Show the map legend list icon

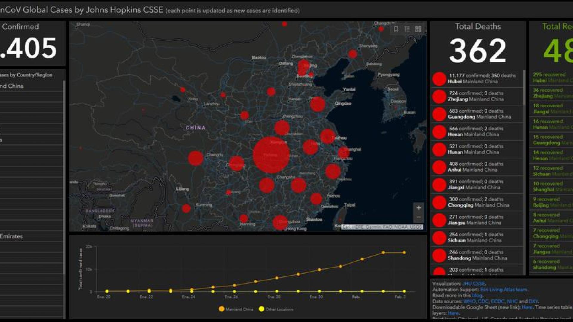coord(407,29)
